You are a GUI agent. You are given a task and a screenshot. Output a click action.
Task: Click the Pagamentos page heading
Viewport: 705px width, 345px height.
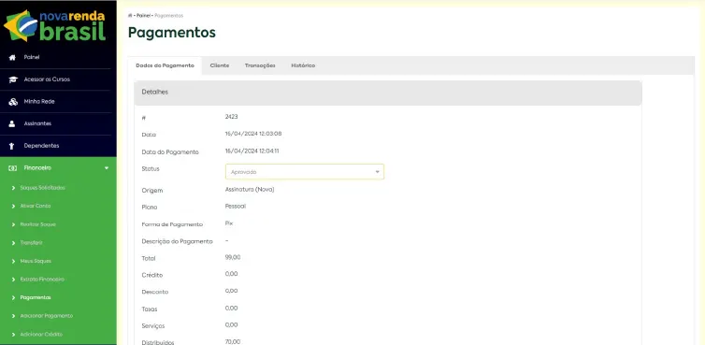(x=172, y=33)
